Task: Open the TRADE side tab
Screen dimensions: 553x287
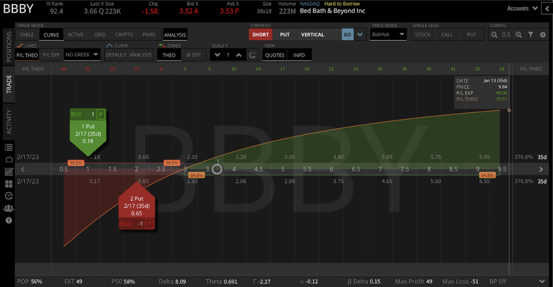Action: (x=8, y=84)
